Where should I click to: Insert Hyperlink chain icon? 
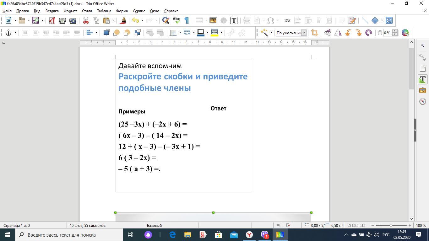287,20
